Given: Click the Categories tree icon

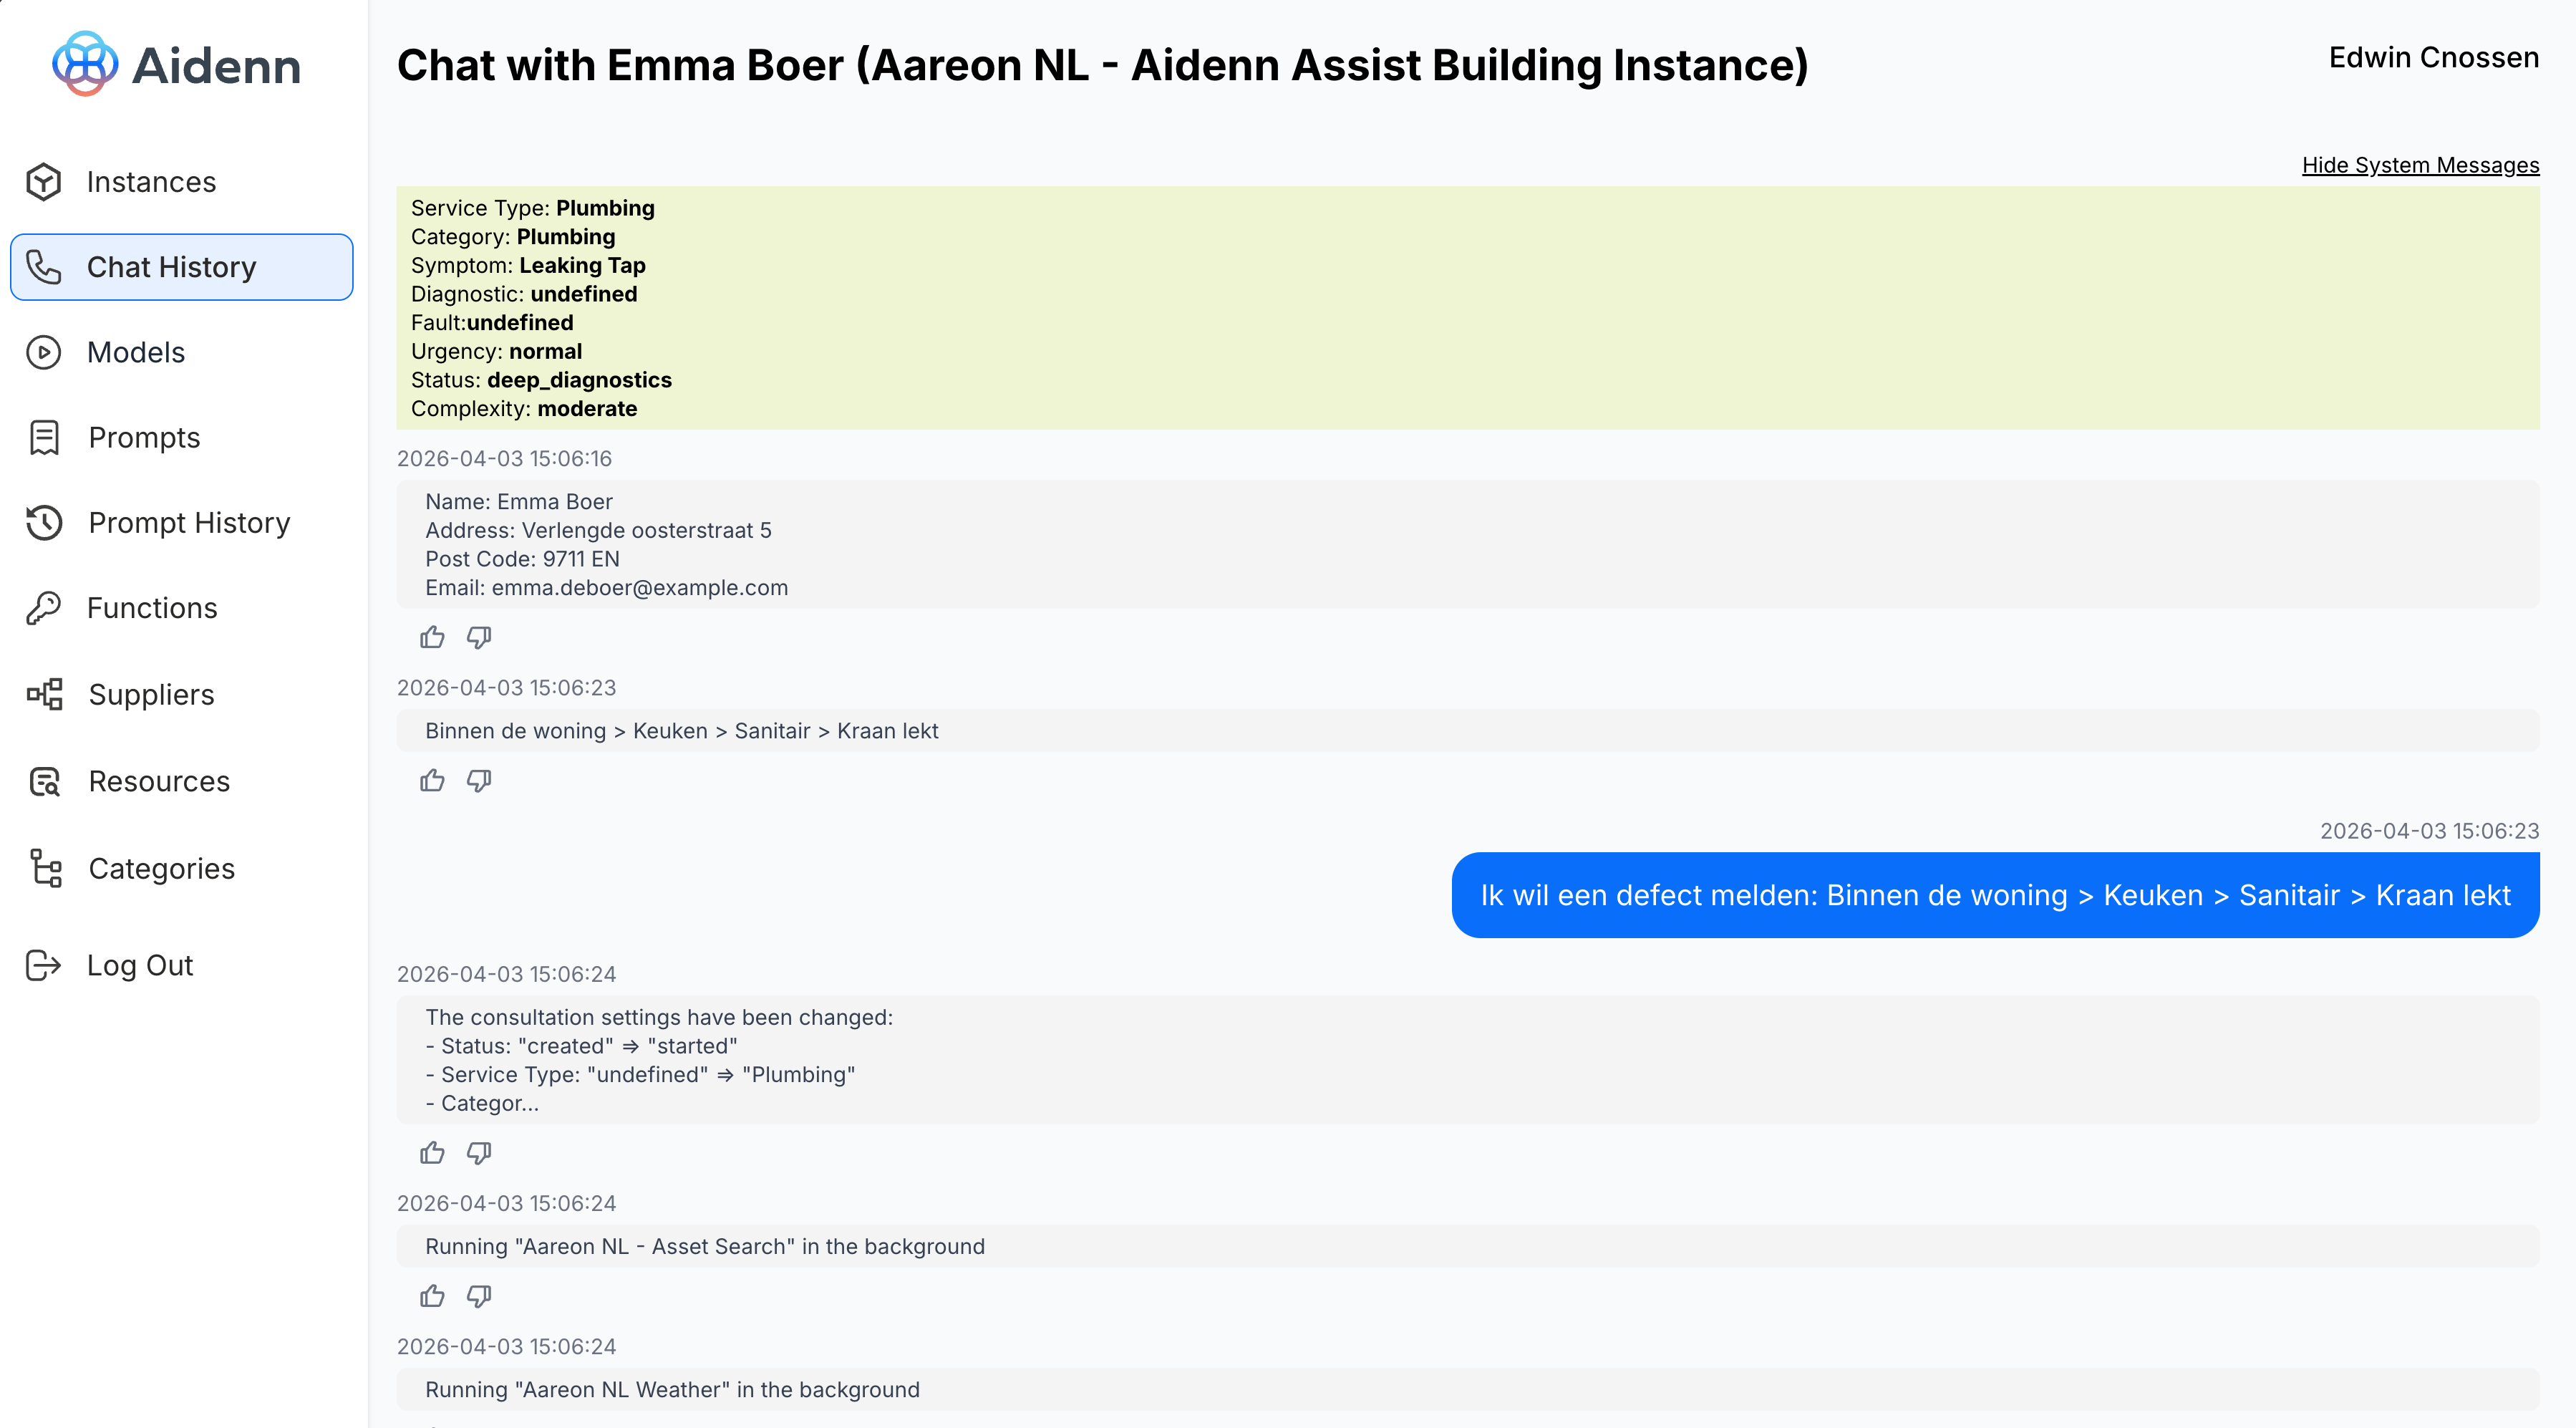Looking at the screenshot, I should [45, 868].
